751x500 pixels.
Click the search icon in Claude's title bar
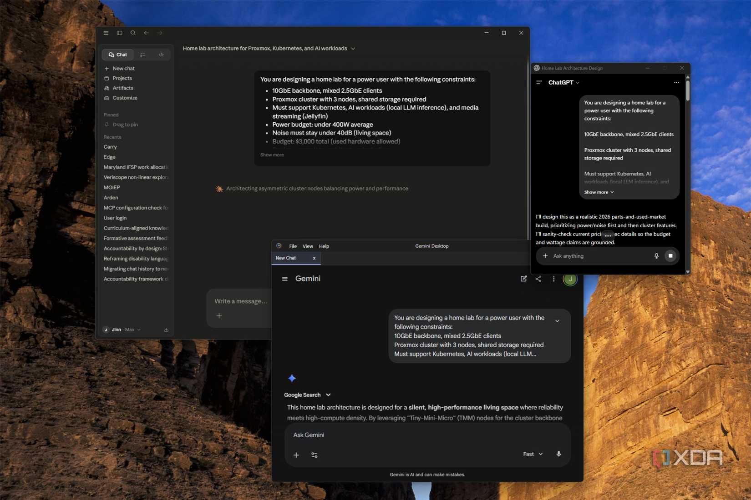point(133,33)
